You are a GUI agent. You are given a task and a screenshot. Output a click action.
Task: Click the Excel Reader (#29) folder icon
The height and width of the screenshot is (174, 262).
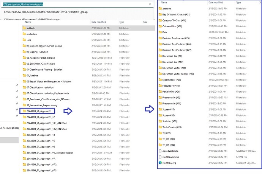160,80
